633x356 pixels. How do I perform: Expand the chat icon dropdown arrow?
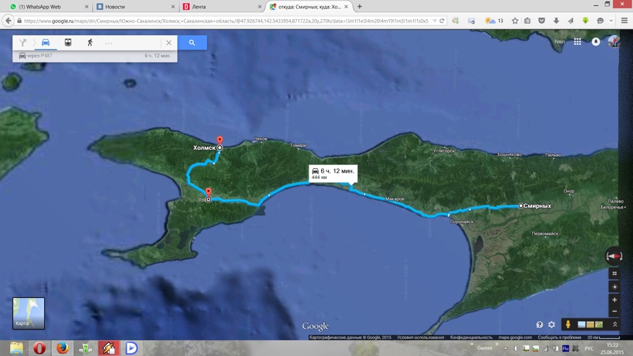[611, 20]
